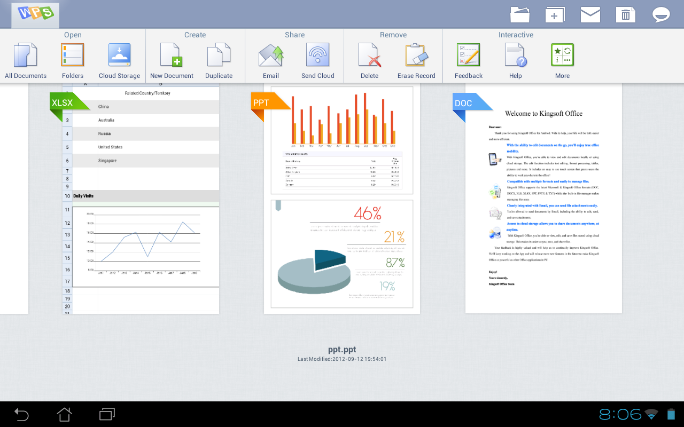Share the file by Email

pos(271,61)
